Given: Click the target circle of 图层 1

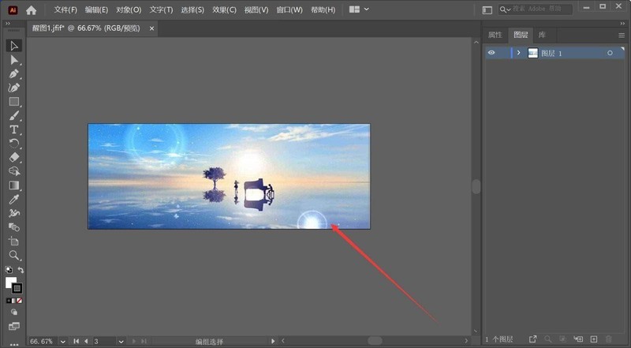Looking at the screenshot, I should pyautogui.click(x=610, y=53).
